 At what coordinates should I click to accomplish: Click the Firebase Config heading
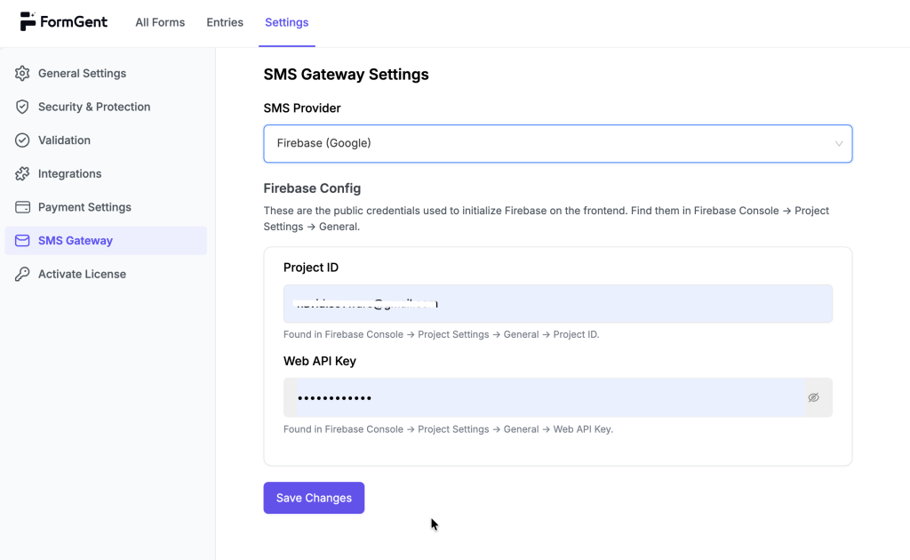click(312, 188)
